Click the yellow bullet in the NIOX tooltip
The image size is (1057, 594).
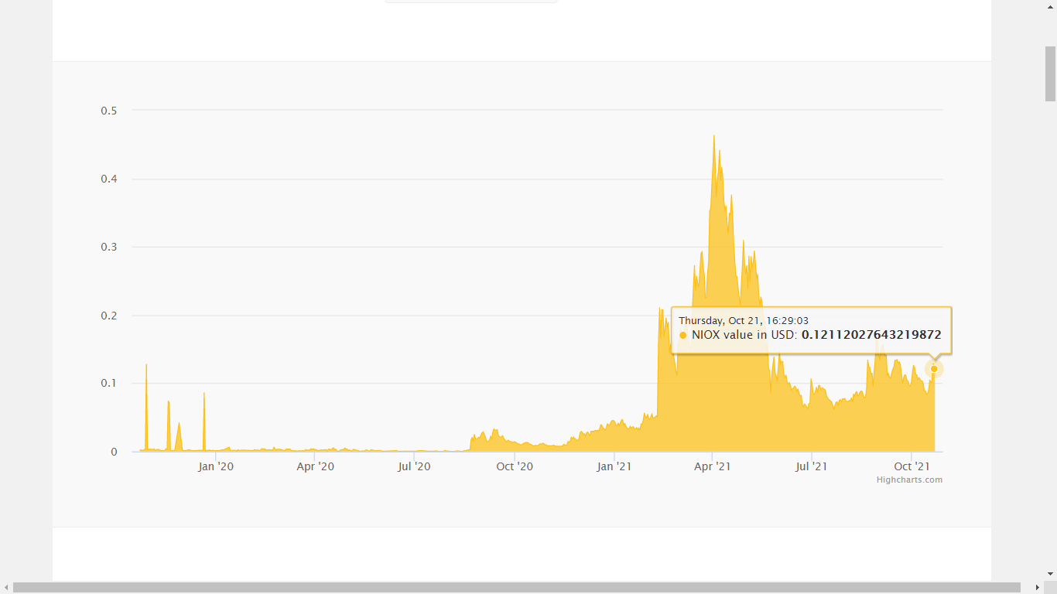[x=683, y=335]
